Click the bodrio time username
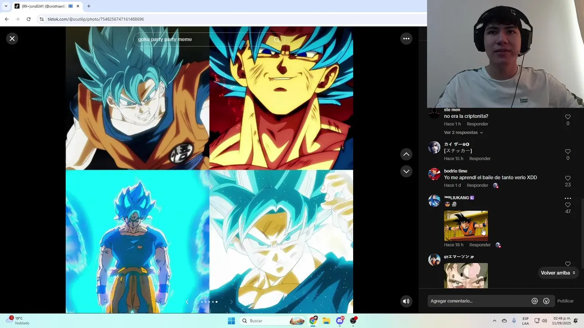584x328 pixels. [x=455, y=171]
